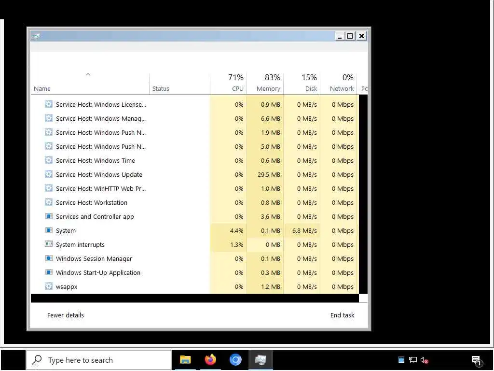
Task: Click the System process icon
Action: (49, 230)
